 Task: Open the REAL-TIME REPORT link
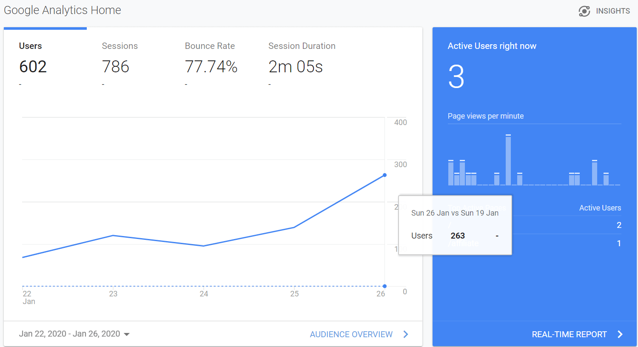(569, 334)
